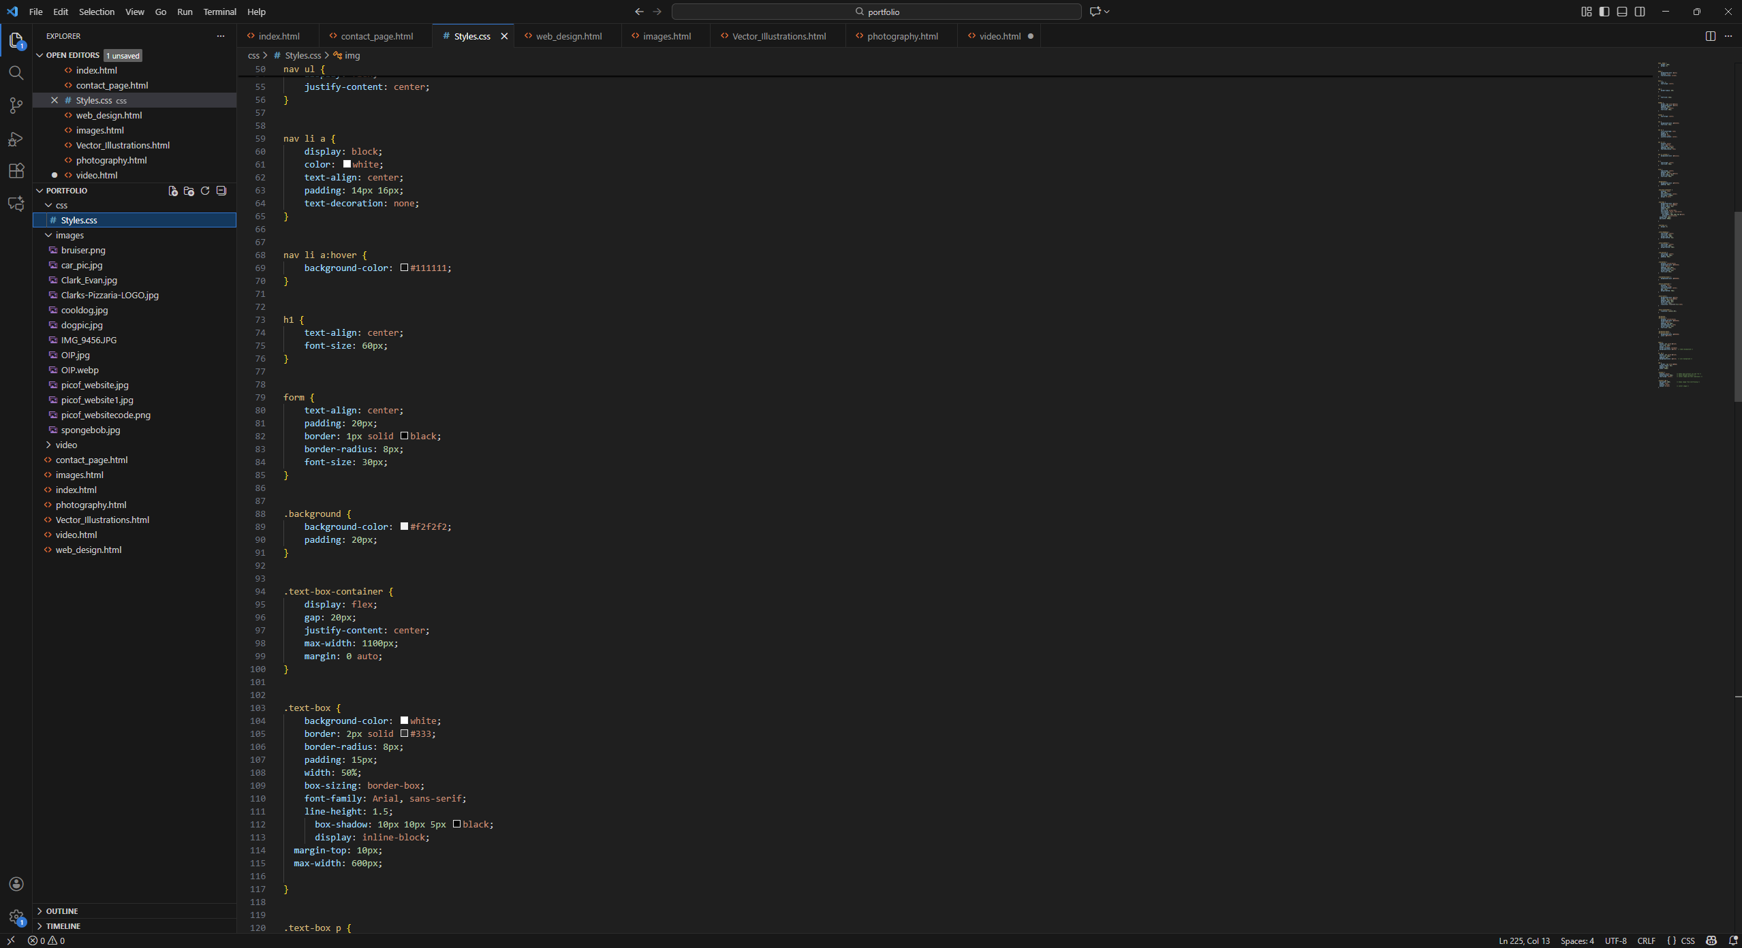Screen dimensions: 1742x948
Task: Click the #111111 color swatch
Action: click(404, 268)
